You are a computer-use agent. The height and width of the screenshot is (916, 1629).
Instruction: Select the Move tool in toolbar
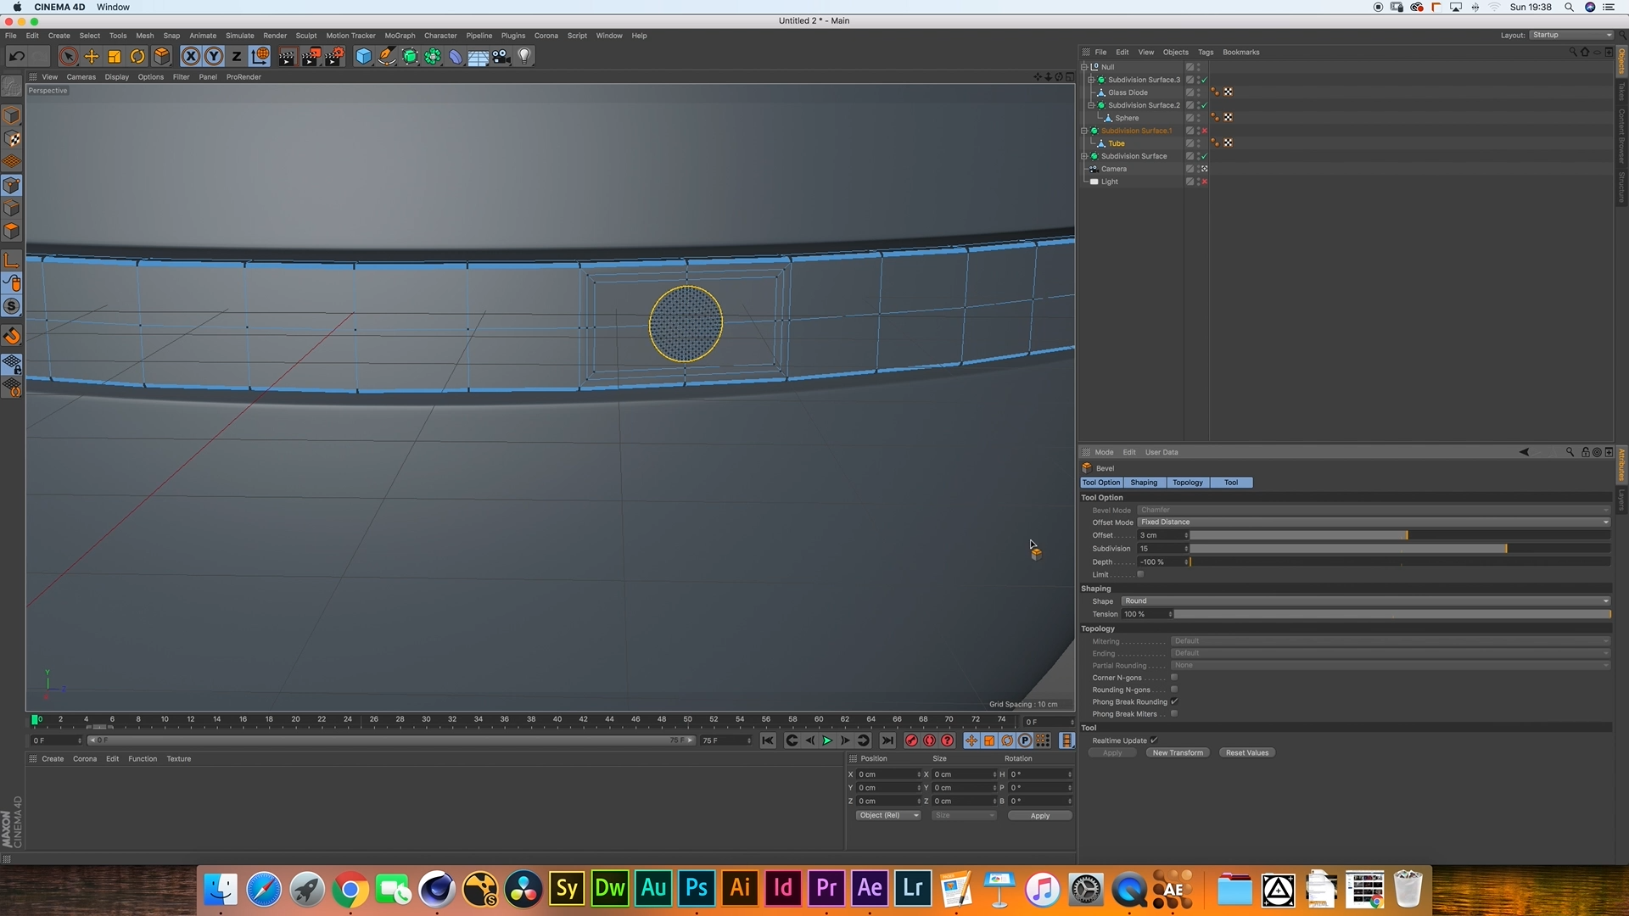tap(92, 57)
